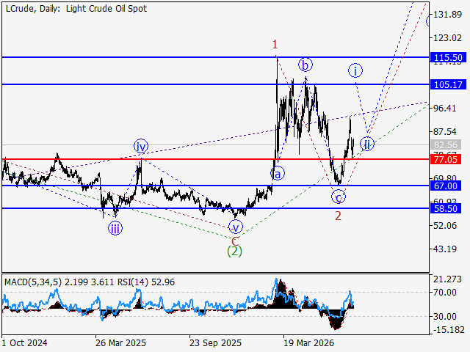The width and height of the screenshot is (470, 352).
Task: Click the circled wave b label
Action: tap(305, 65)
